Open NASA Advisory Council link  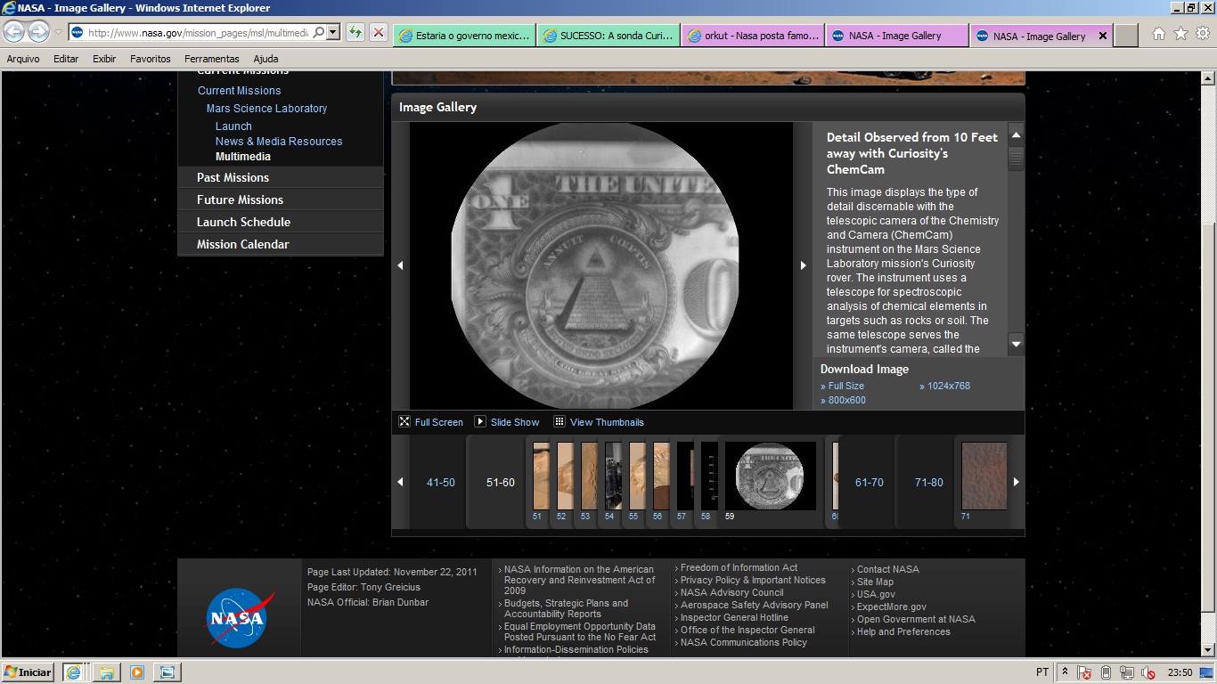(731, 593)
